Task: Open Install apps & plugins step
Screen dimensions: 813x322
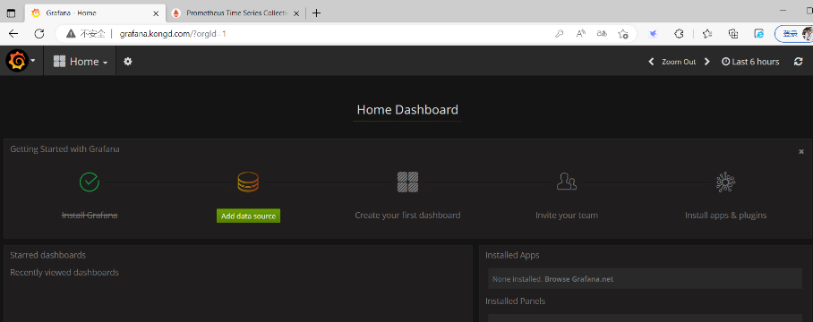Action: point(725,216)
